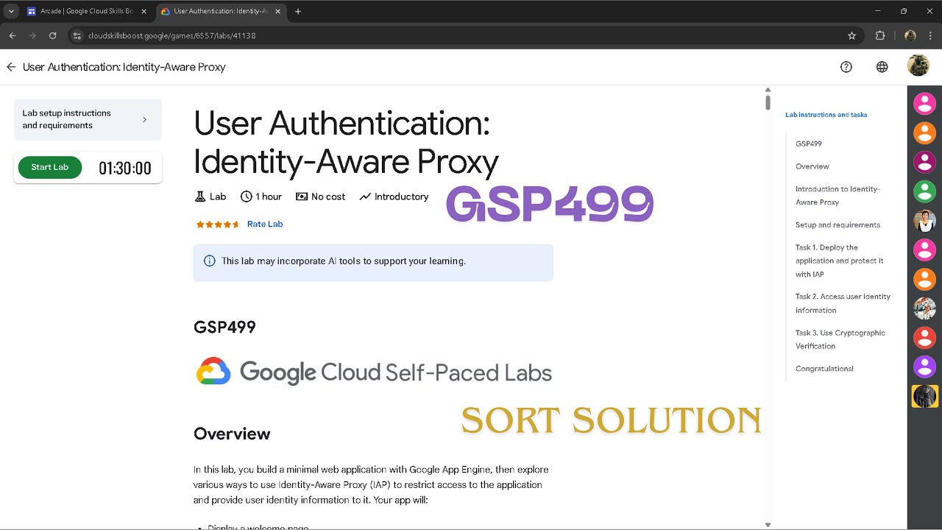Viewport: 942px width, 530px height.
Task: Click the red user avatar in sidebar
Action: click(924, 337)
